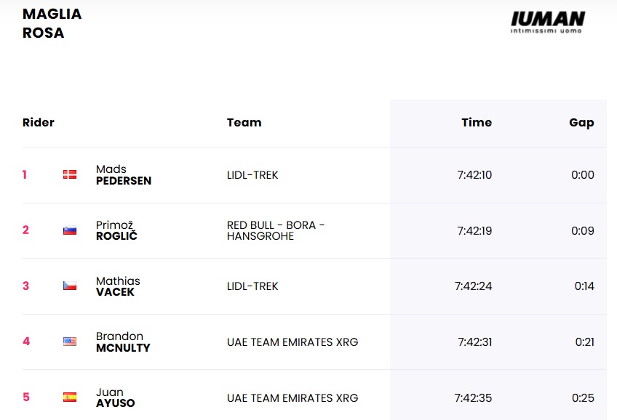
Task: Click the Slovenia flag next to Roglič
Action: tap(70, 230)
